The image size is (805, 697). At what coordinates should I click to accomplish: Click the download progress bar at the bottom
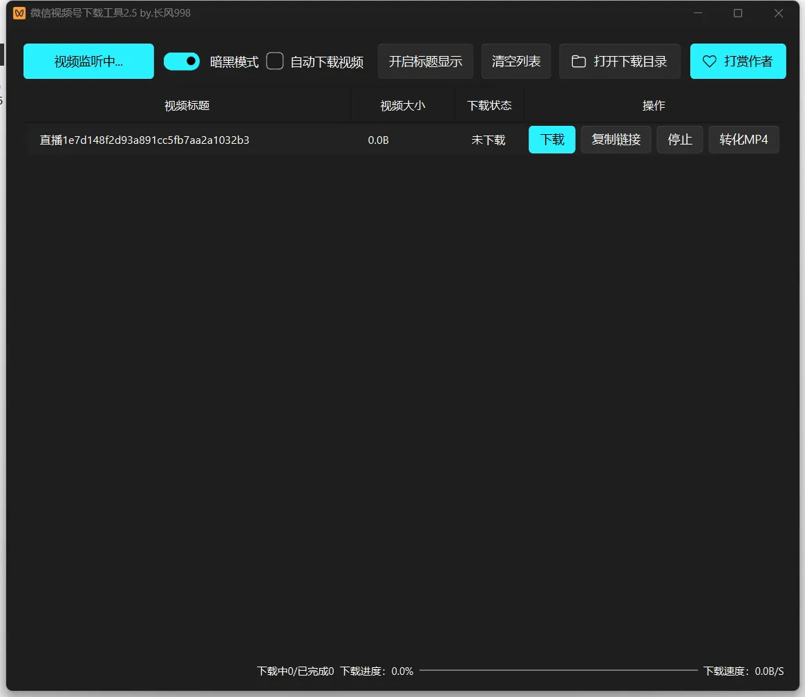coord(558,670)
